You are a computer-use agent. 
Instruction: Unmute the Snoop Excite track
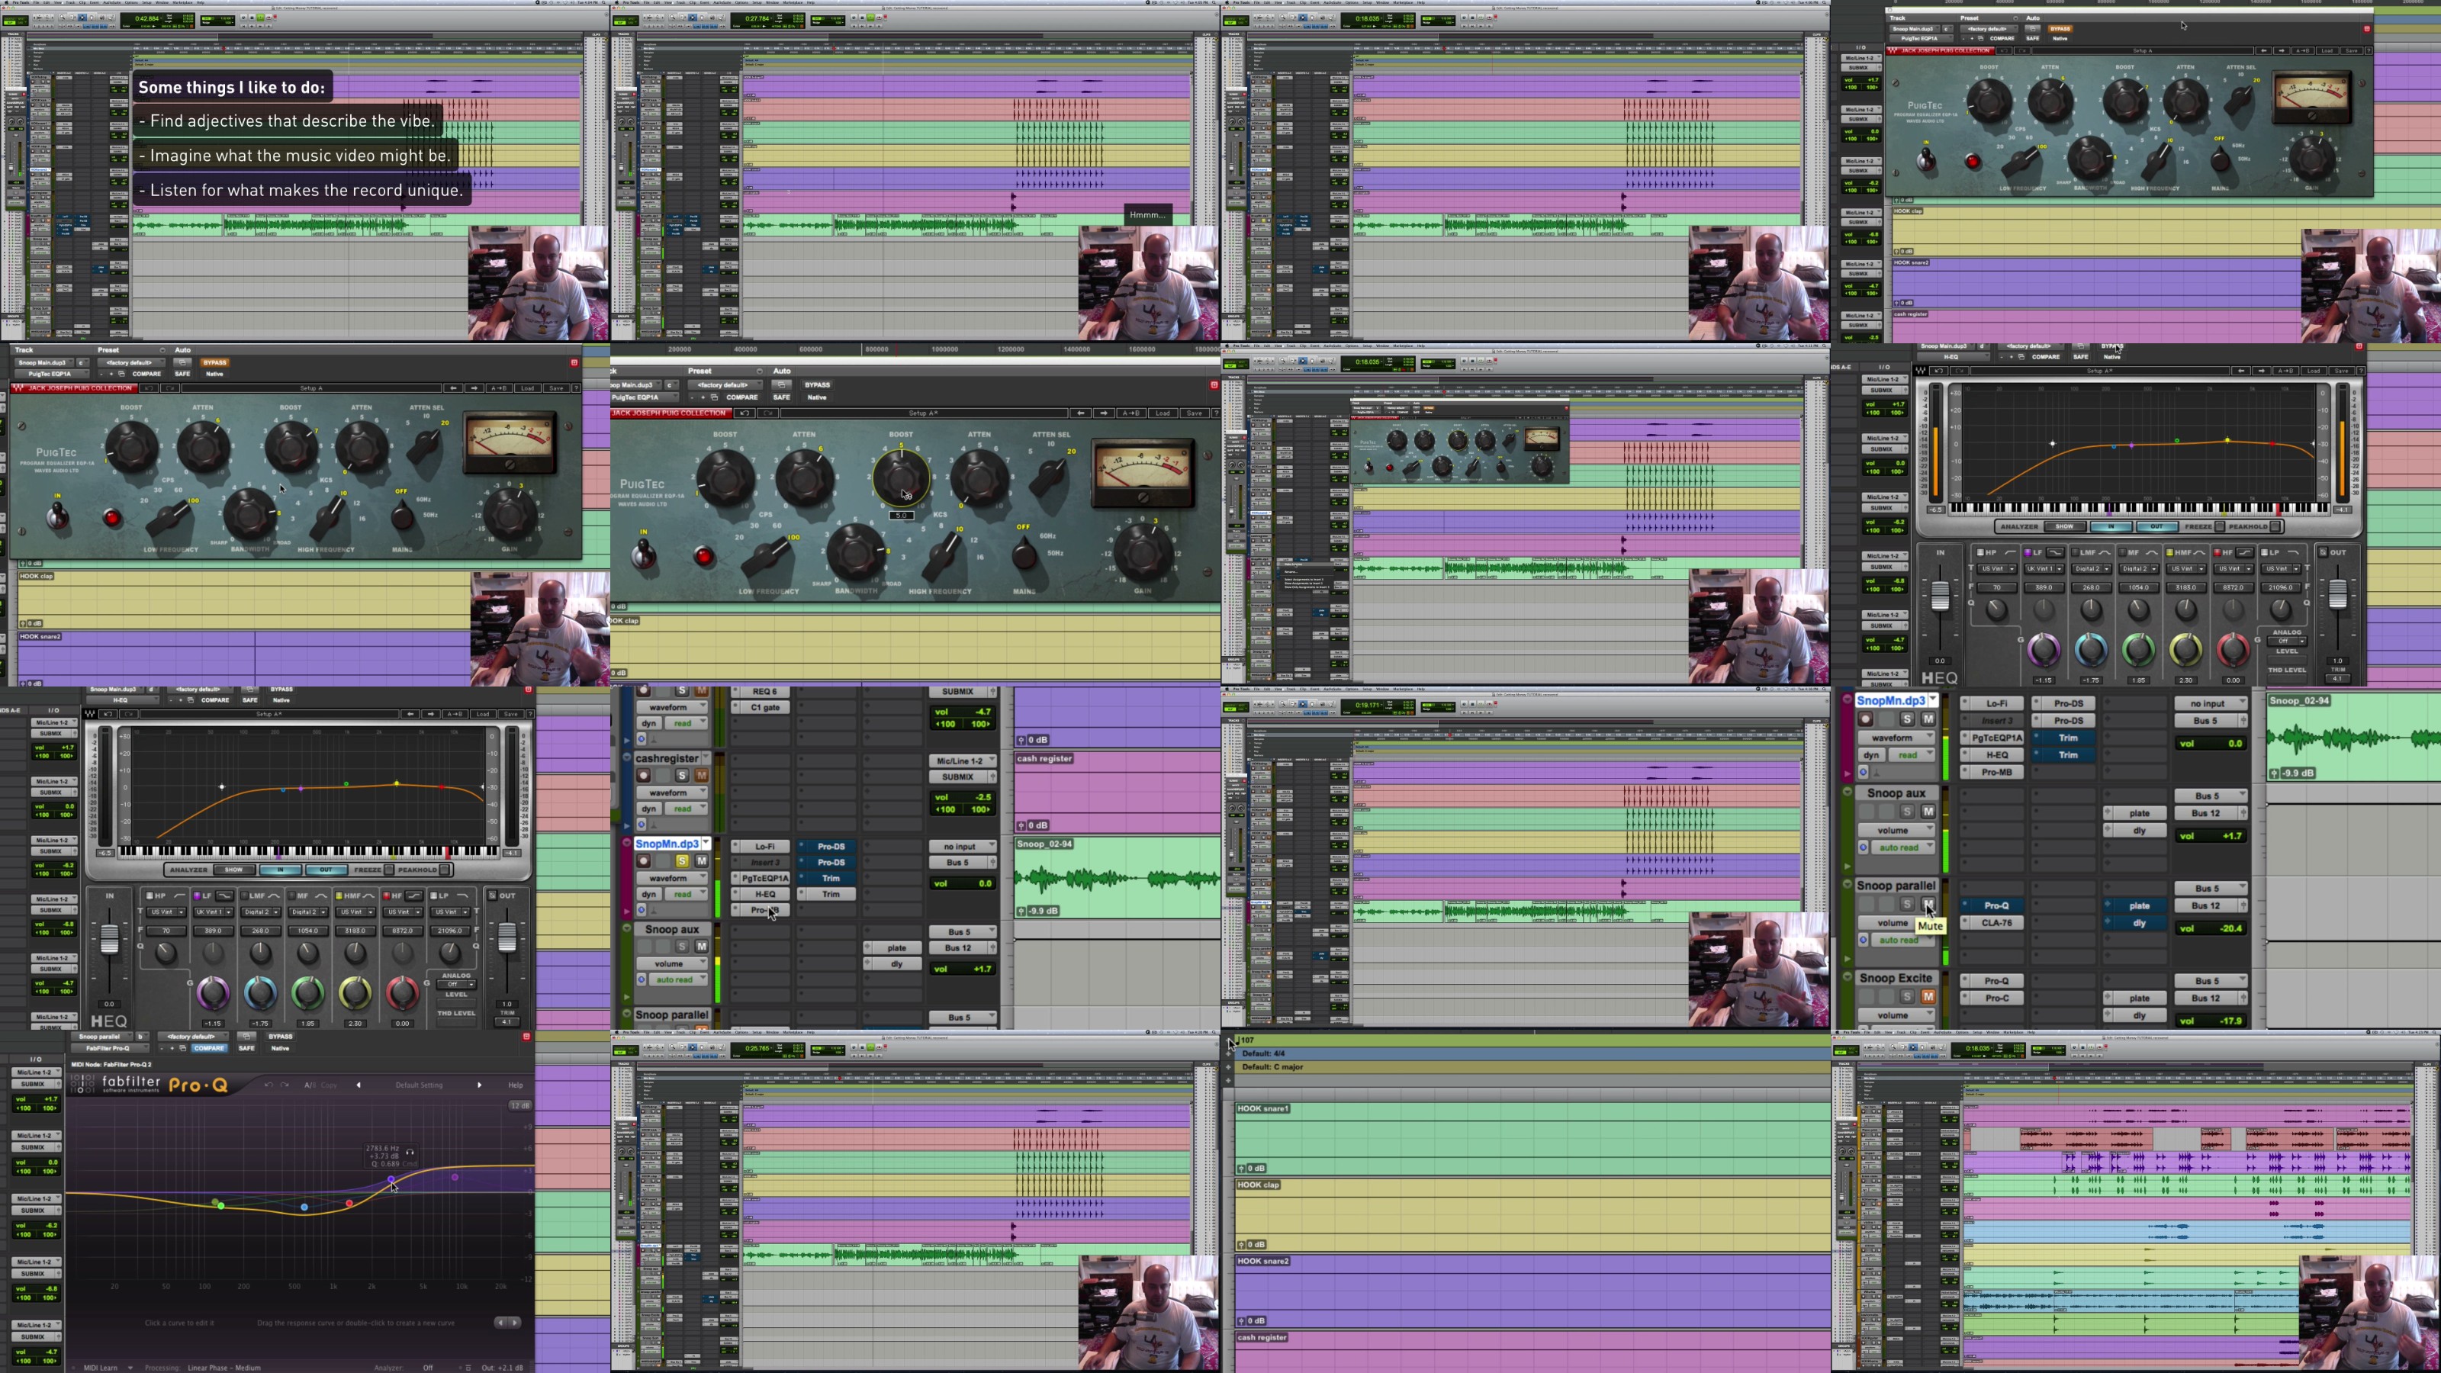point(1928,997)
